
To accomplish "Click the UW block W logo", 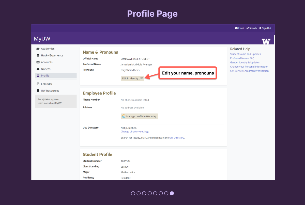I will pos(266,41).
